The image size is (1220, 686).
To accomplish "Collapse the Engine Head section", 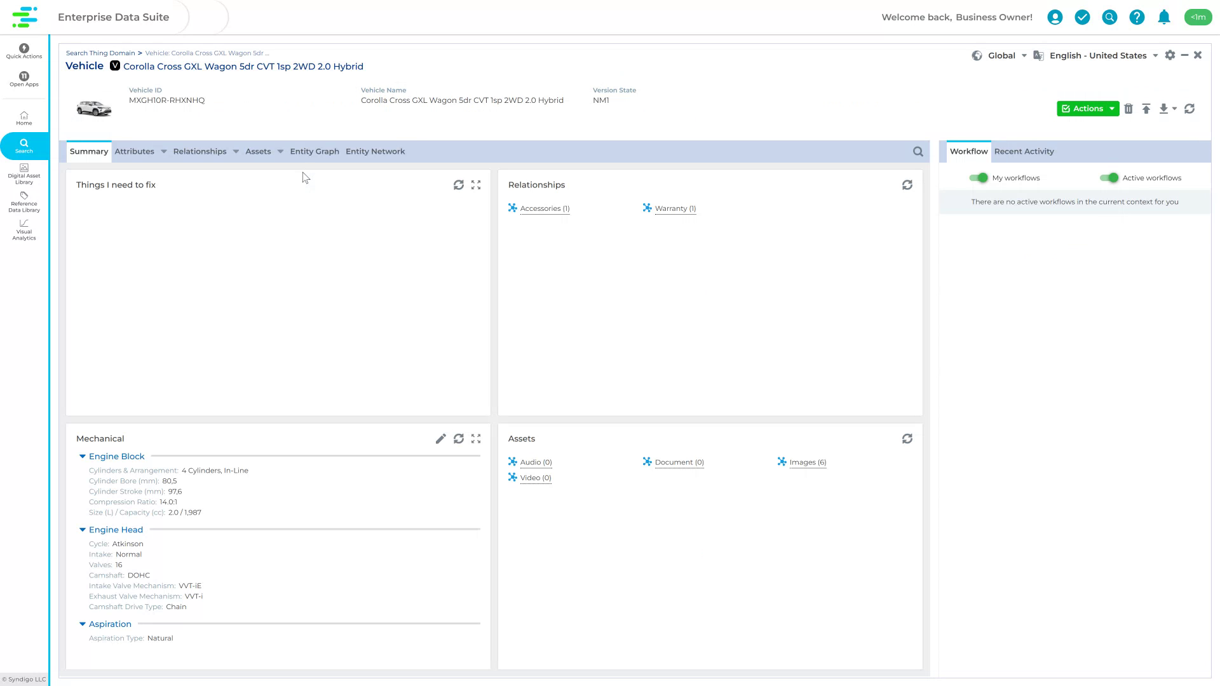I will coord(82,529).
